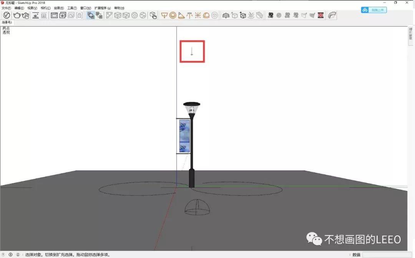Open the 工具(T) menu
The height and width of the screenshot is (258, 415).
72,8
